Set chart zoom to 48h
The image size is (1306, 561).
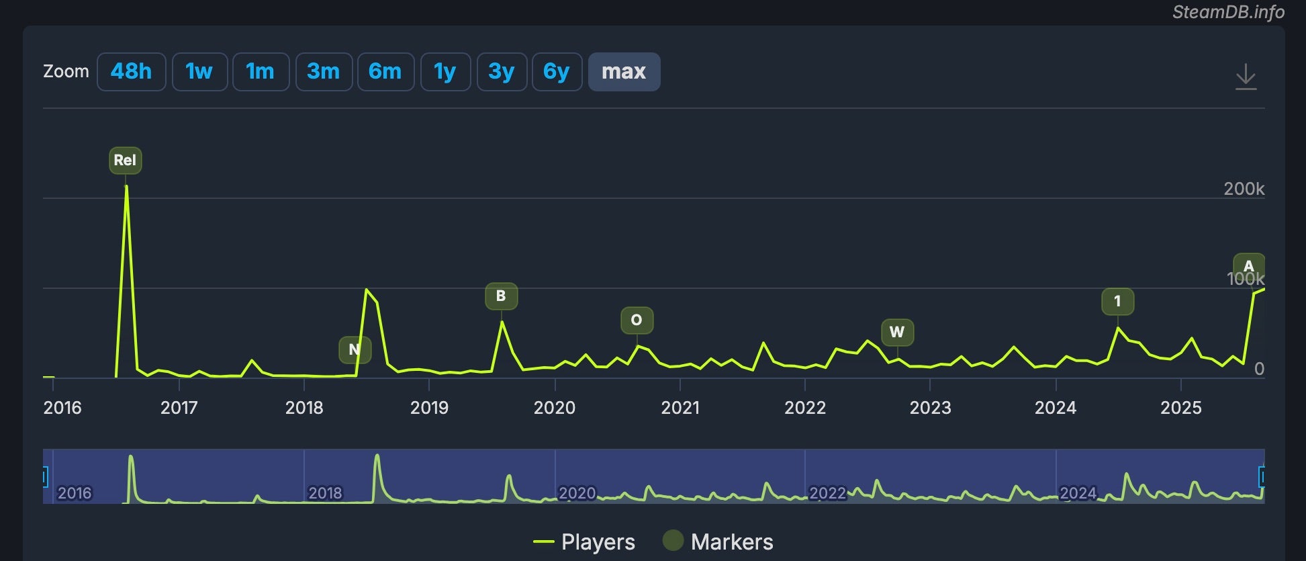coord(131,71)
